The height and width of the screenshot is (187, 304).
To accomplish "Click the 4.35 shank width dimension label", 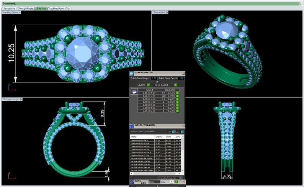I will [227, 176].
